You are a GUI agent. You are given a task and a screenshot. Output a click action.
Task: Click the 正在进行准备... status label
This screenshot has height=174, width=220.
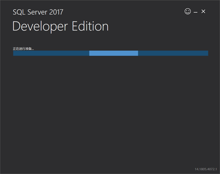click(x=23, y=49)
